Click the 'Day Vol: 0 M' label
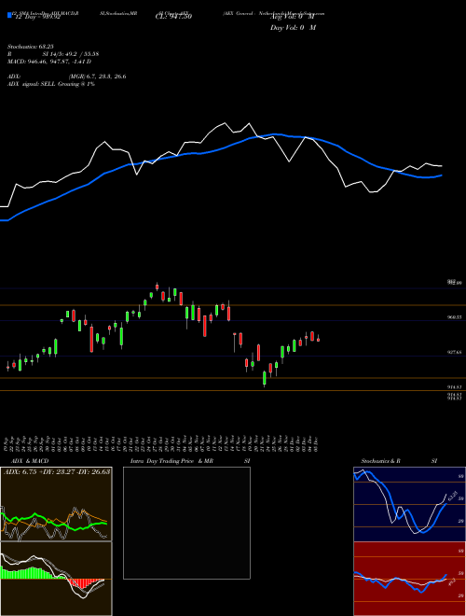 pos(293,28)
